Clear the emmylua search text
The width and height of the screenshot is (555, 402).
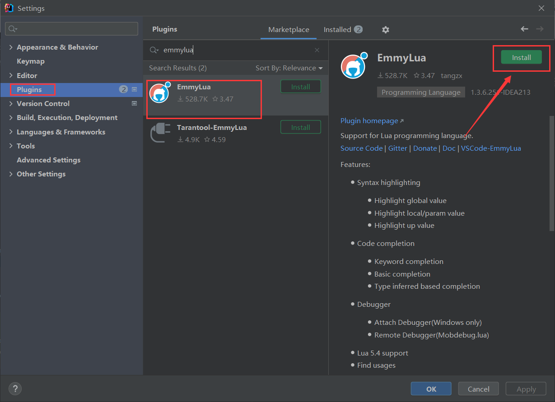(317, 50)
